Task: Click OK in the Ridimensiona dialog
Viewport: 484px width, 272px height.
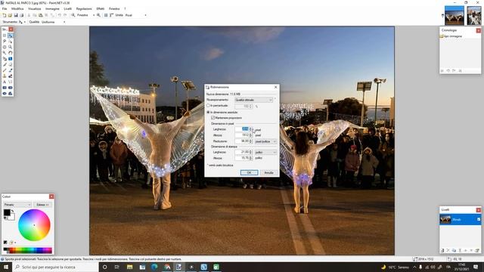Action: (x=249, y=173)
